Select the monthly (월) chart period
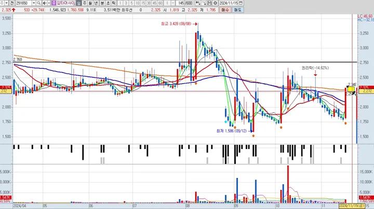The height and width of the screenshot is (209, 374). tap(90, 3)
